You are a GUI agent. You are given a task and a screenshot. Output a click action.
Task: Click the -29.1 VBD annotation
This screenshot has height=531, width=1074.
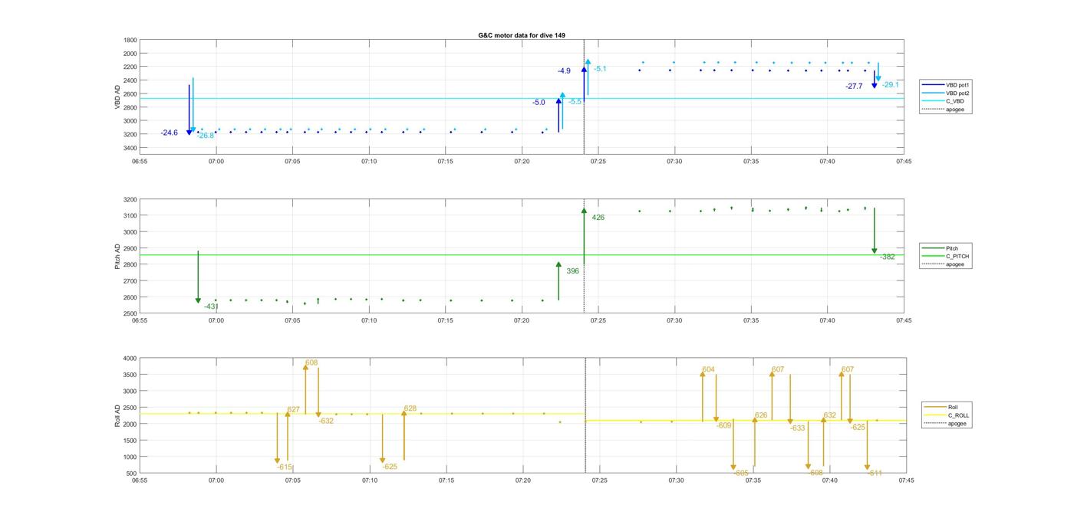pos(891,85)
